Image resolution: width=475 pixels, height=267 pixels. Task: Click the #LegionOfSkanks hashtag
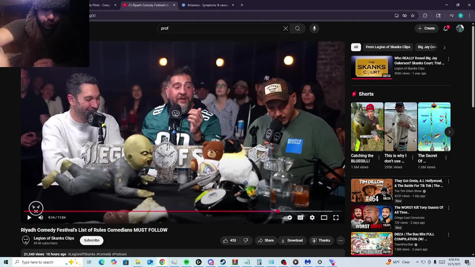[82, 254]
